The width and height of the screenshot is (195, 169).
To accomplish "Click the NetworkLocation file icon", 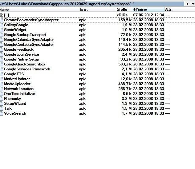I will tap(1, 89).
